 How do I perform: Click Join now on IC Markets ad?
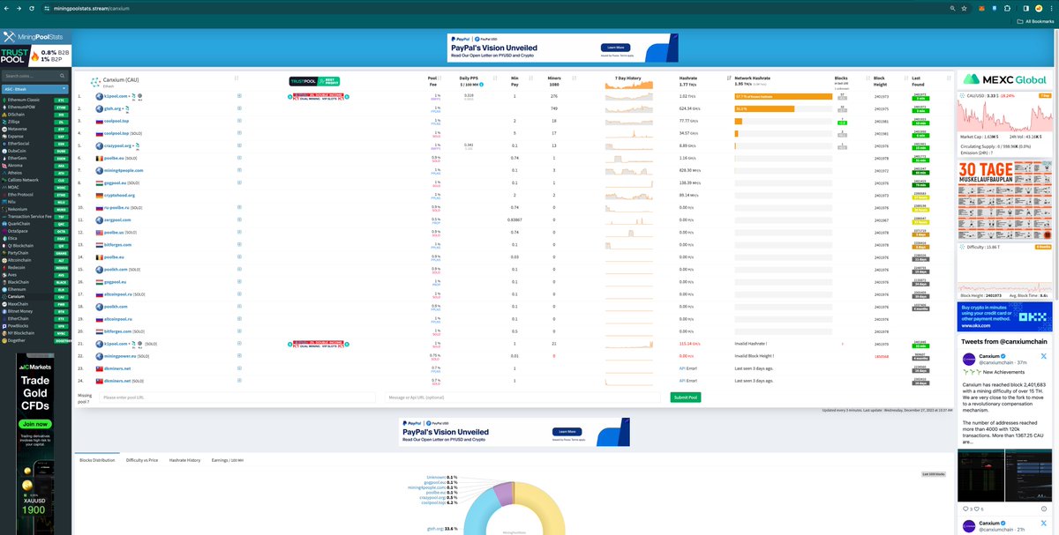click(34, 424)
